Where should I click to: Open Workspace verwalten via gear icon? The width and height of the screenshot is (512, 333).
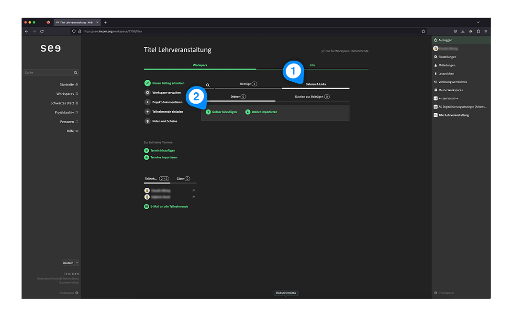point(147,93)
